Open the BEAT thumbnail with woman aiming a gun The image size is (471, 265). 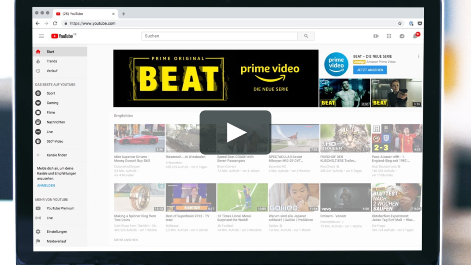[x=396, y=93]
